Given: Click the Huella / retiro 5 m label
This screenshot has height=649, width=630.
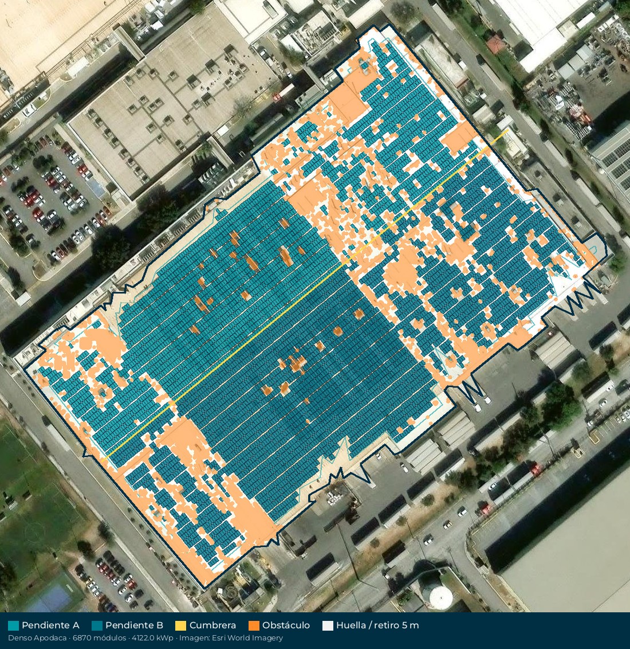Looking at the screenshot, I should point(377,625).
